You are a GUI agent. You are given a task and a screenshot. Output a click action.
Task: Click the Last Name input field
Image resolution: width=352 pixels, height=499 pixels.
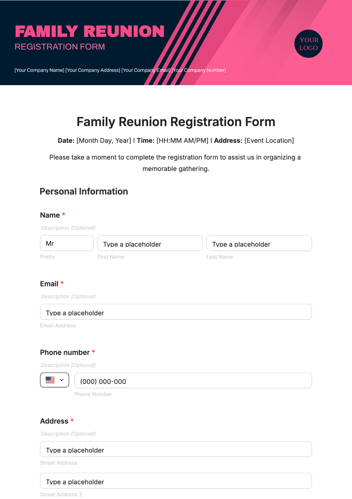259,243
